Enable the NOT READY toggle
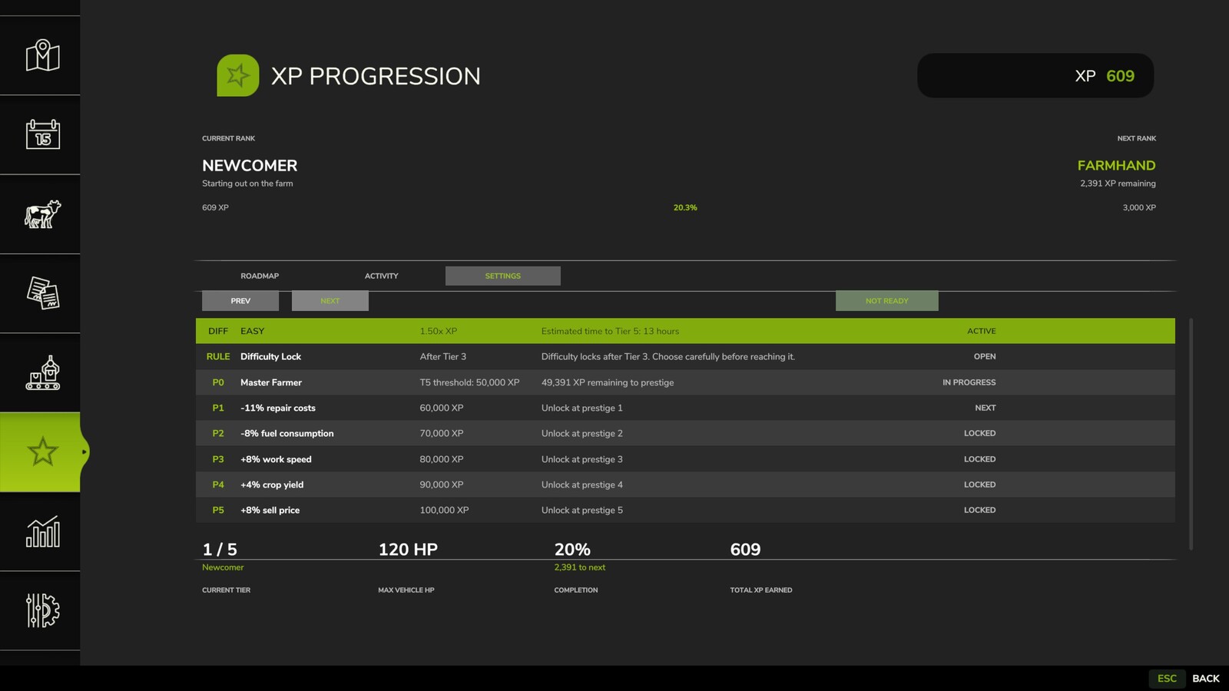1229x691 pixels. point(887,301)
